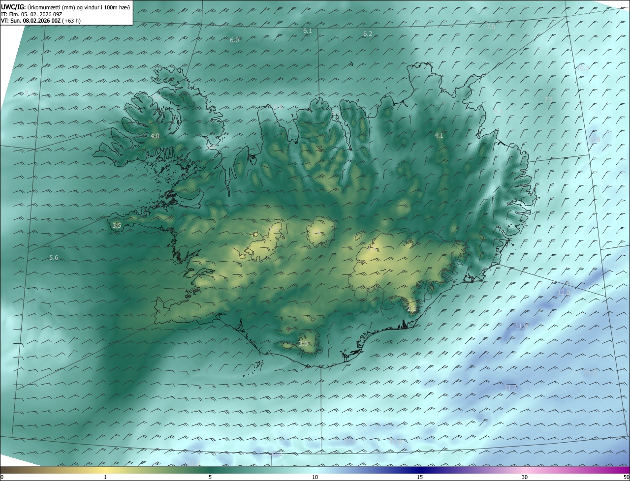Click the 'IT: Fim. 05. 02. 2026 09Z' line
The width and height of the screenshot is (630, 481).
tap(31, 14)
